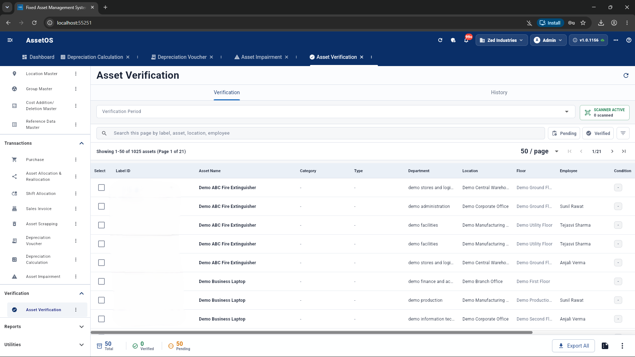
Task: Refresh the Asset Verification page
Action: [626, 75]
